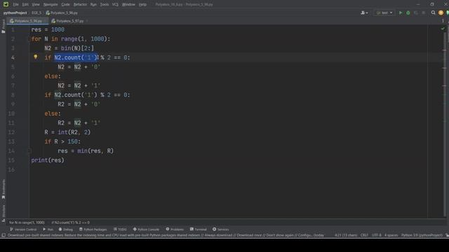Screen dimensions: 449x252
Task: Click the Stop process icon
Action: [424, 13]
